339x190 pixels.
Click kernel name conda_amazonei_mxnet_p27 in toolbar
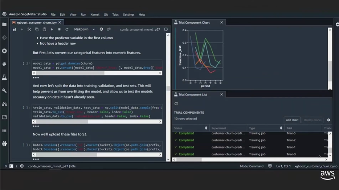coord(140,29)
